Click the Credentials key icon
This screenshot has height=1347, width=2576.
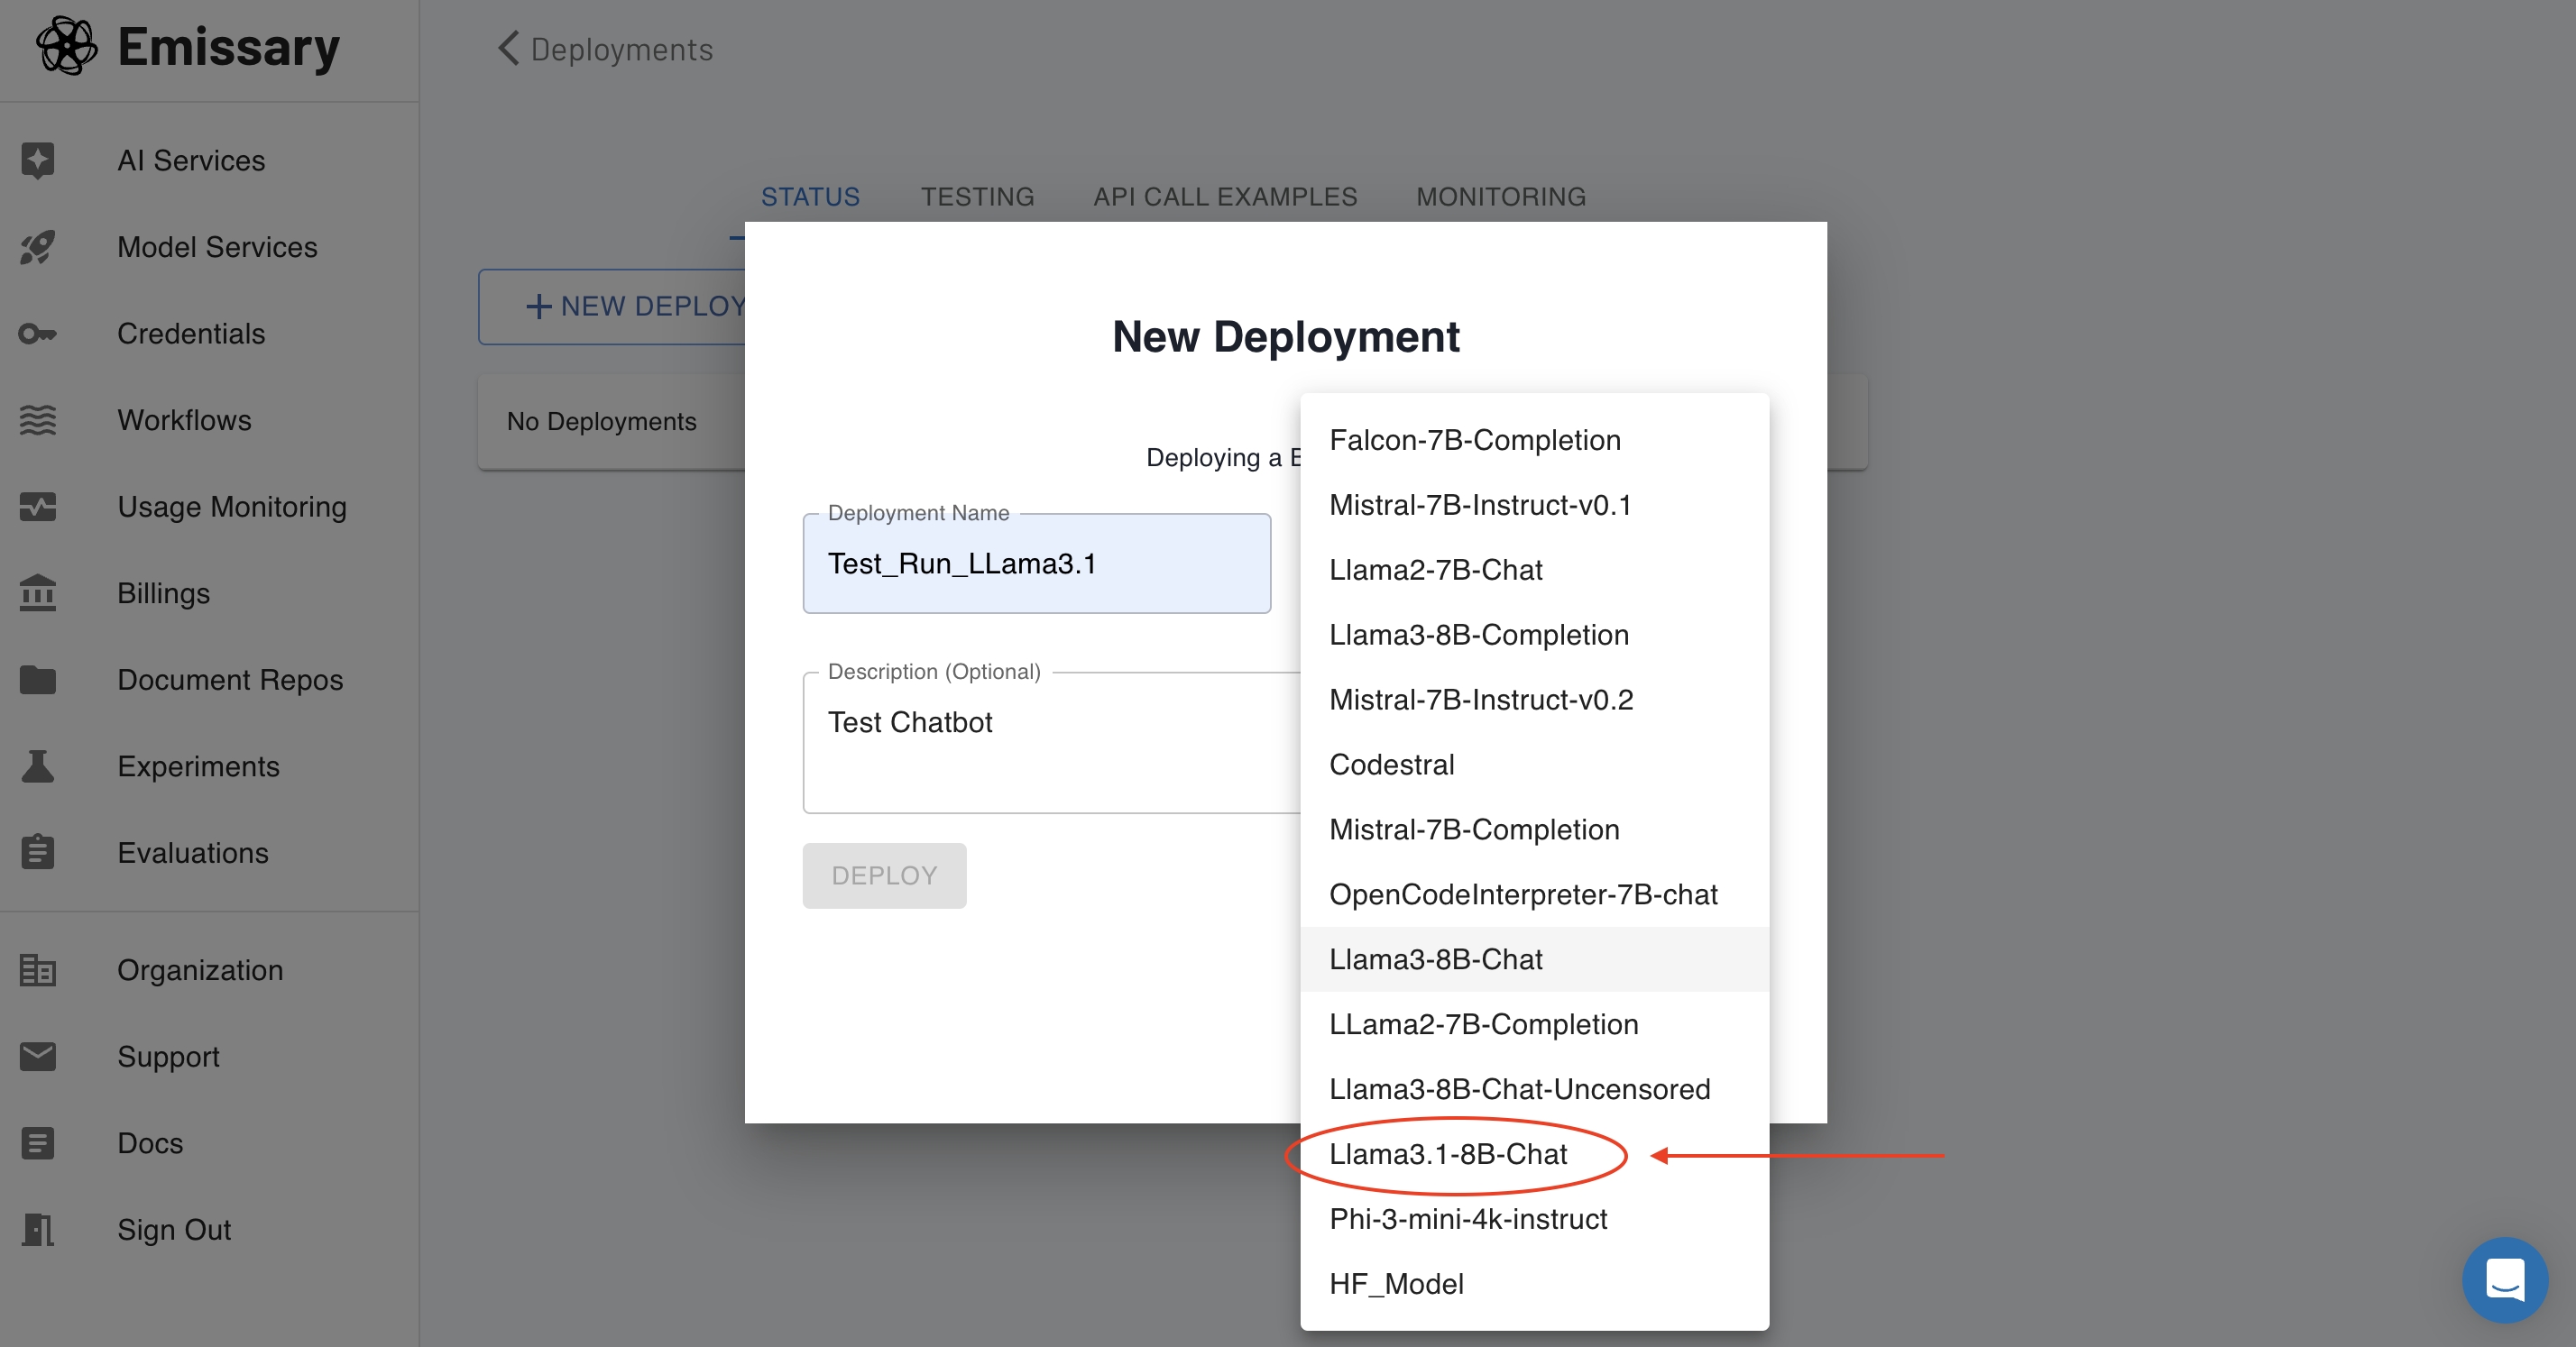click(38, 334)
